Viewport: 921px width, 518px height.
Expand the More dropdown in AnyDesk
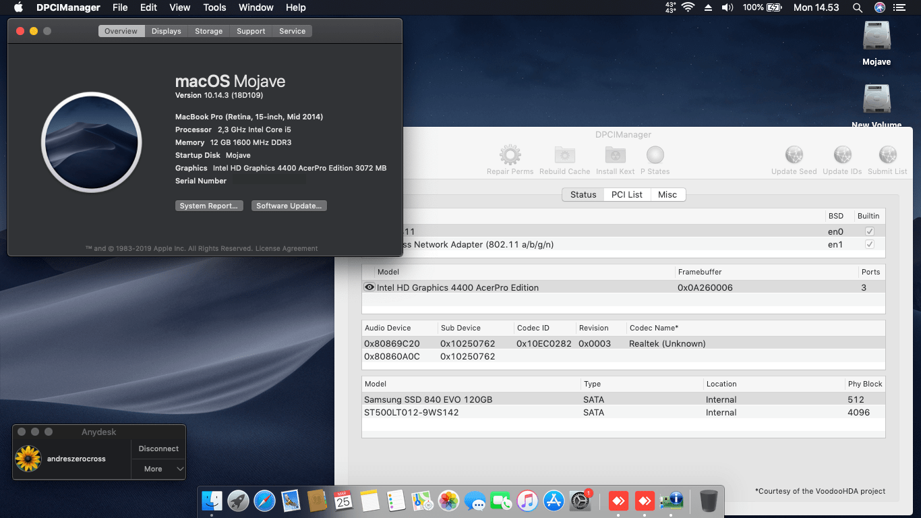(x=158, y=468)
